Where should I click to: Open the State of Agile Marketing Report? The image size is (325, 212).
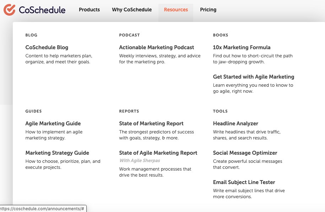tap(158, 153)
